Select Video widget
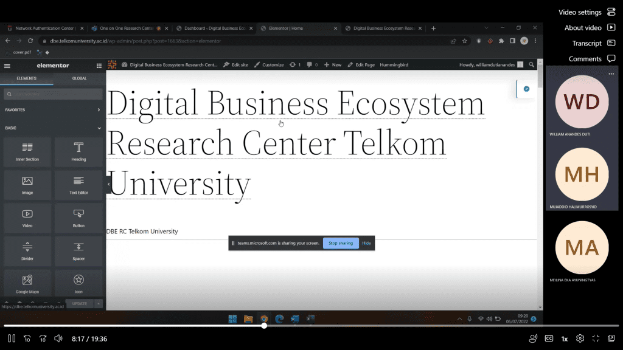This screenshot has height=350, width=623. (27, 218)
